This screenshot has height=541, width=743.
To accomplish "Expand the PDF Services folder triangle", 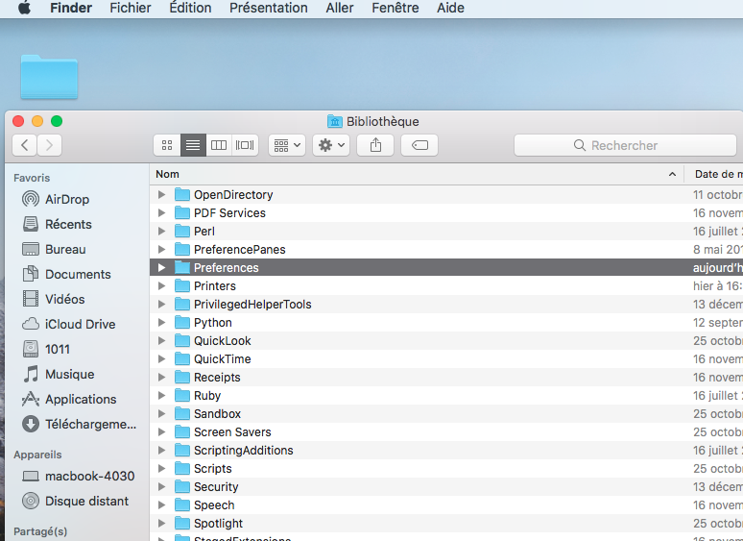I will (161, 213).
